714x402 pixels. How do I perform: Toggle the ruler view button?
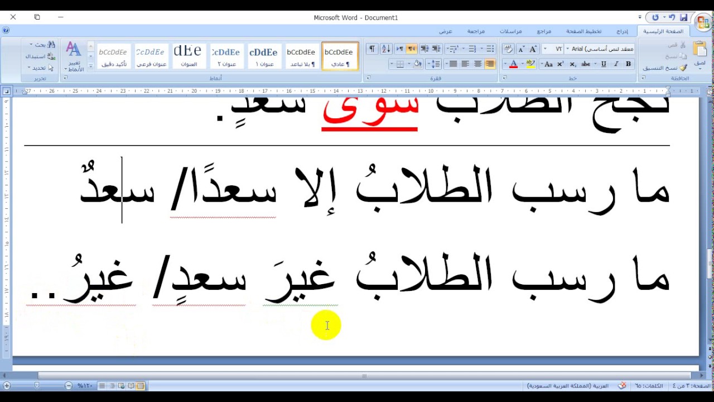pos(710,91)
